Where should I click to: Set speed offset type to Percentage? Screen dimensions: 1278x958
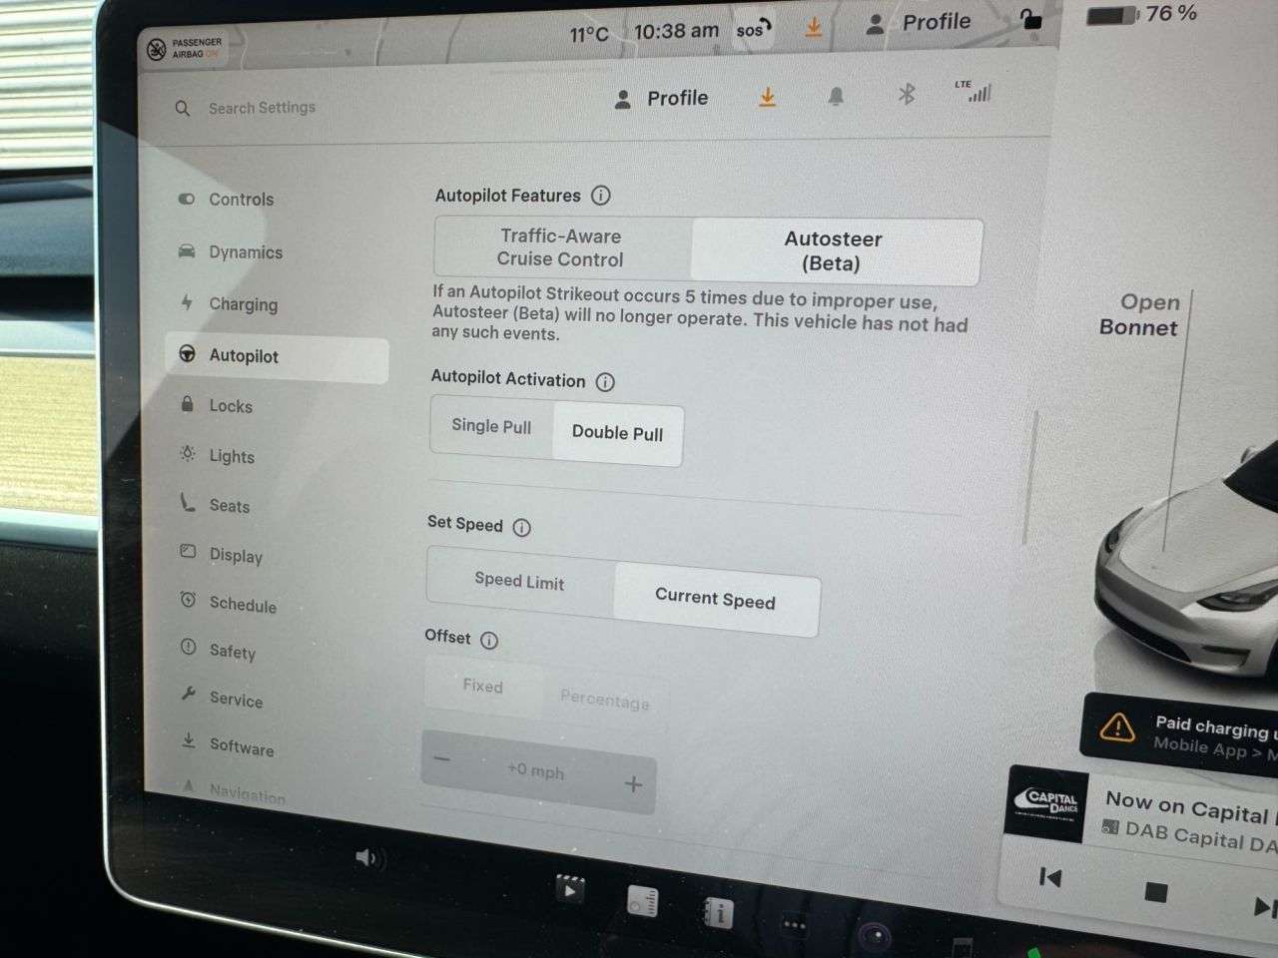604,700
